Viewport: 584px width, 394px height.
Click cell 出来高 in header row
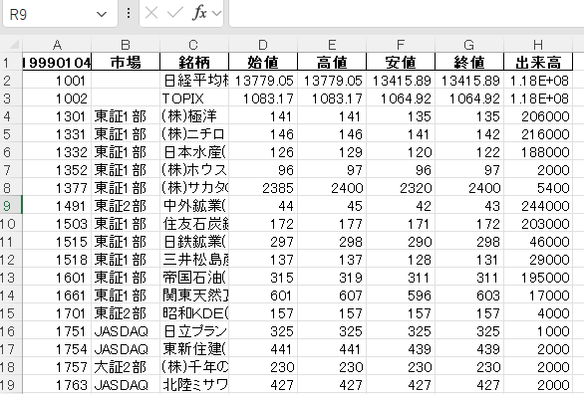pyautogui.click(x=538, y=62)
